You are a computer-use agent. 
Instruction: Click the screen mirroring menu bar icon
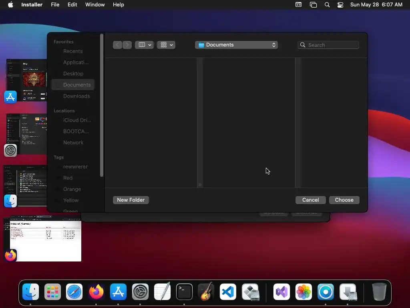313,5
